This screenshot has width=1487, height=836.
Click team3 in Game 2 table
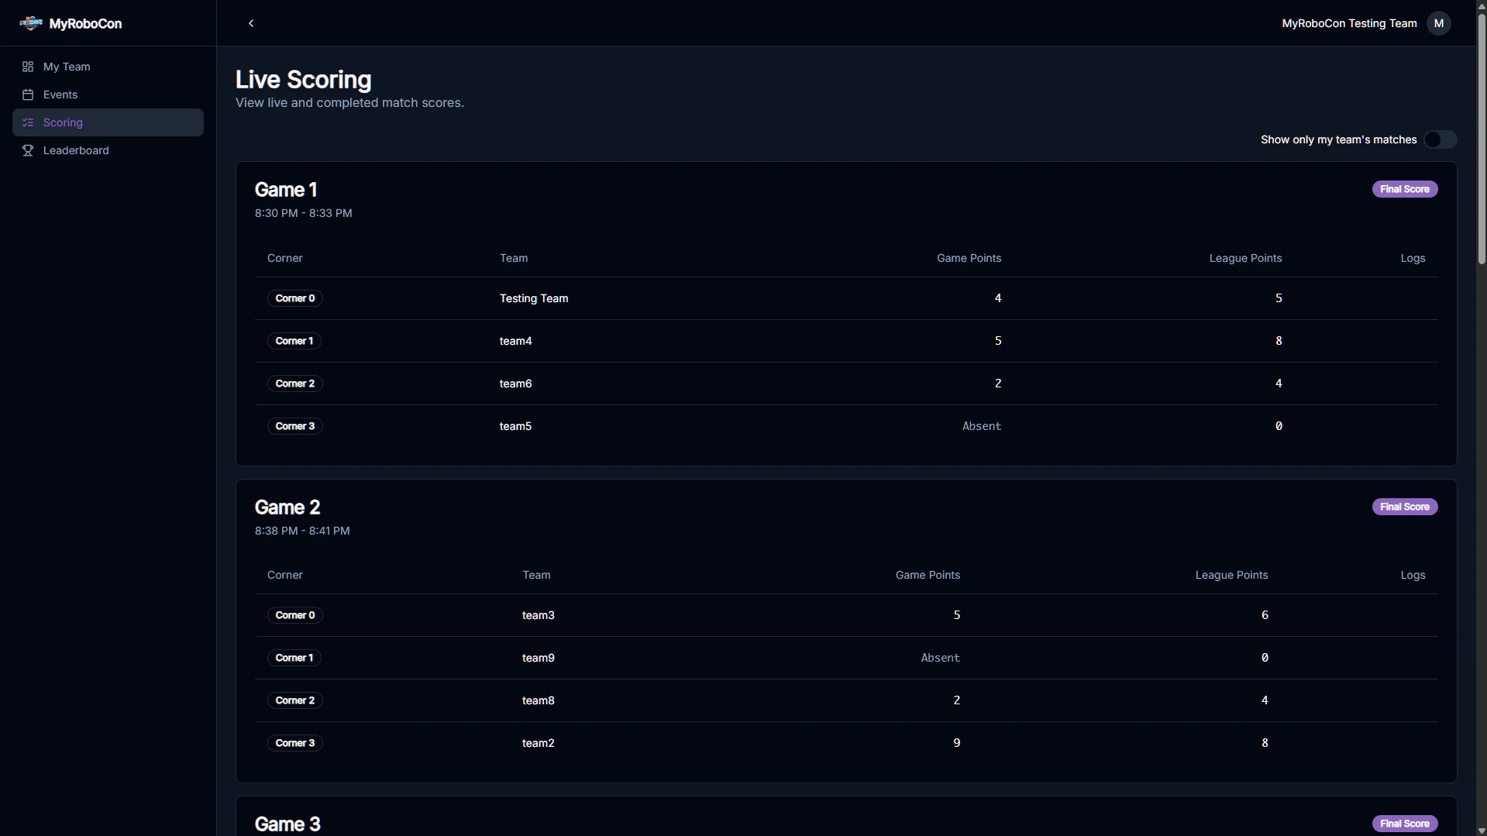(539, 615)
